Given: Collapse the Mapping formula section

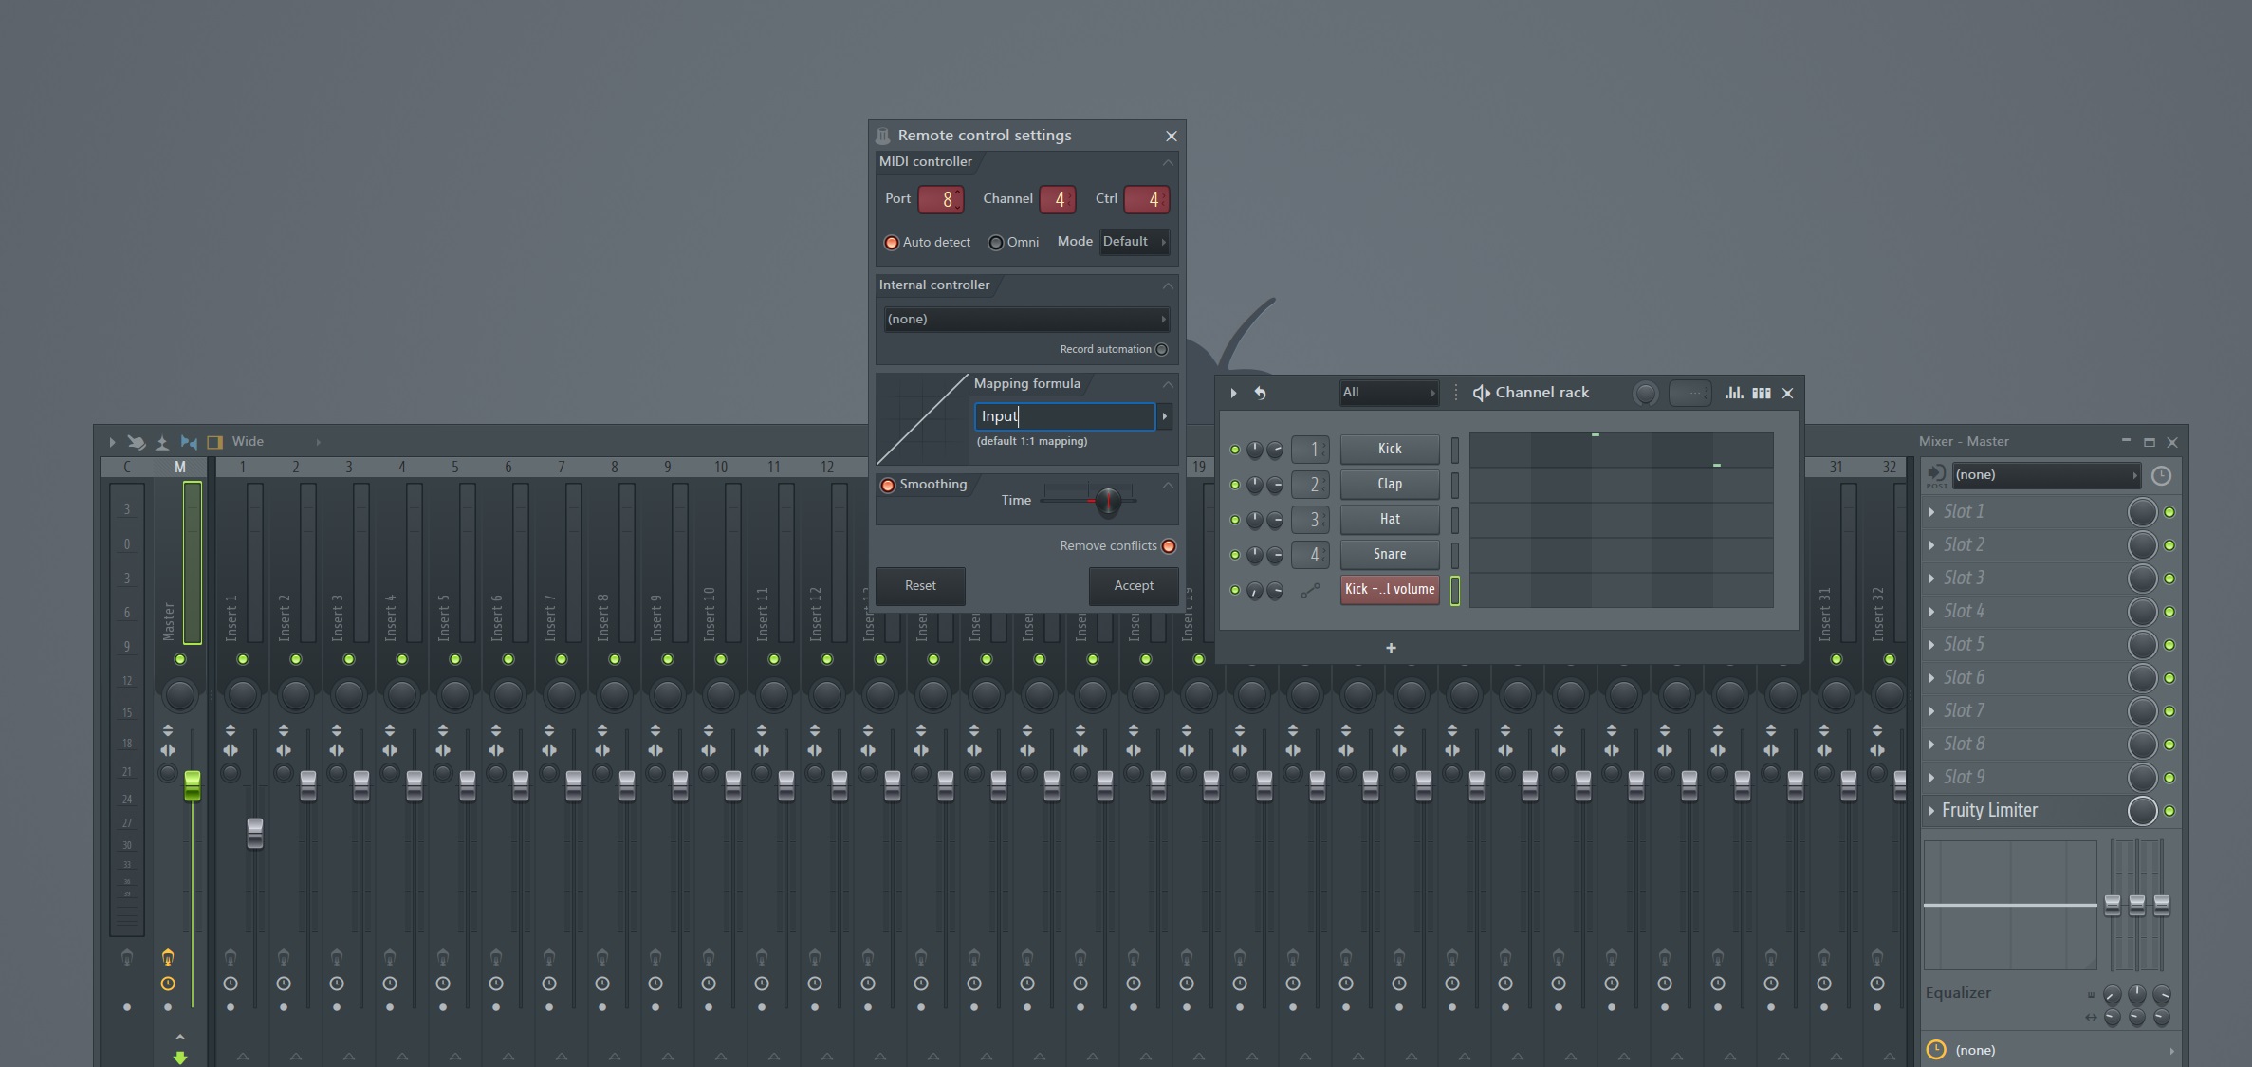Looking at the screenshot, I should click(x=1168, y=385).
